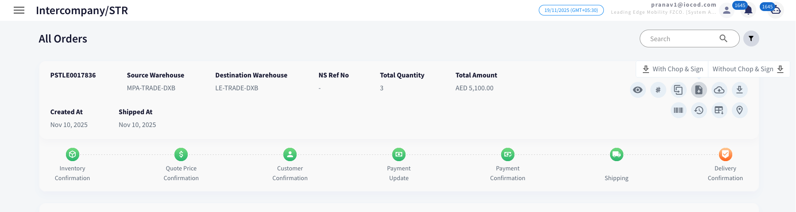Click into the Search field
Screen dimensions: 796x212
pyautogui.click(x=682, y=39)
